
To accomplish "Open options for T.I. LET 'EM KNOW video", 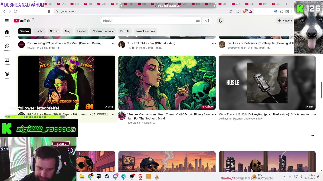I will pyautogui.click(x=214, y=43).
